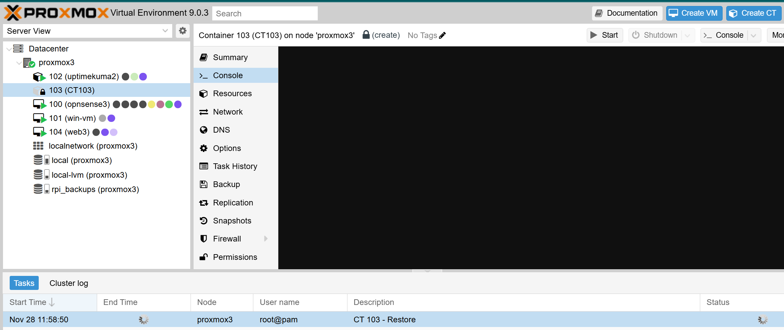Image resolution: width=784 pixels, height=330 pixels.
Task: Click the Resources cube icon
Action: coord(204,94)
